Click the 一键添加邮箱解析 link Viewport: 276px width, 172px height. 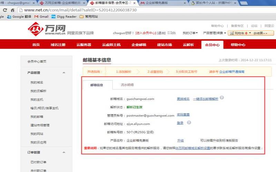tap(206, 99)
